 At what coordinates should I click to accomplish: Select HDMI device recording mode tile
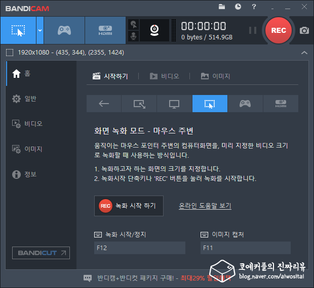(x=281, y=104)
